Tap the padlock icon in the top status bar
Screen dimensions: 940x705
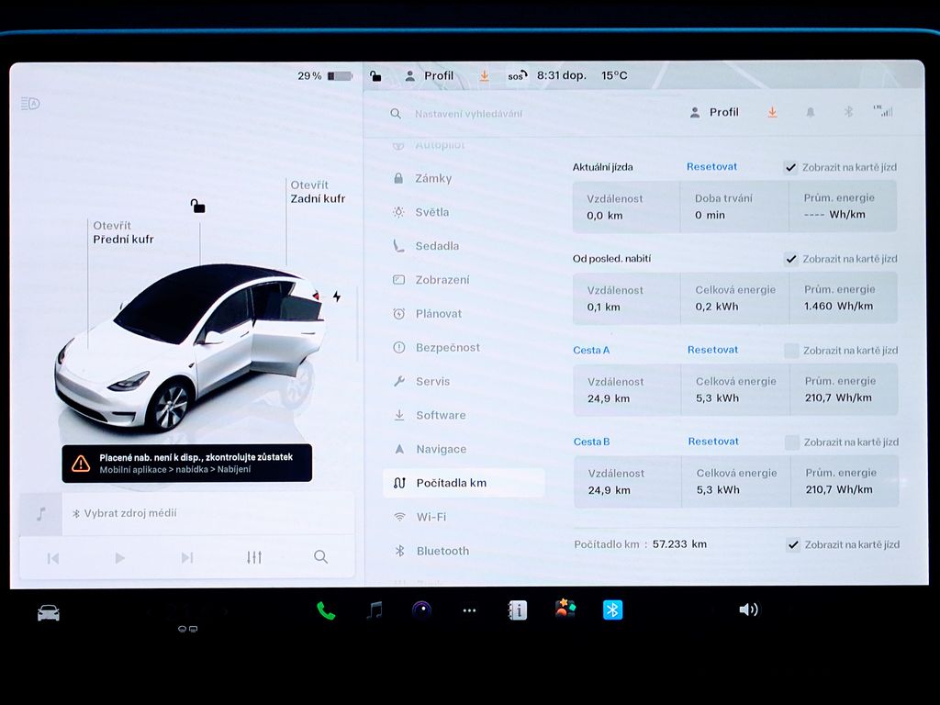(x=375, y=76)
